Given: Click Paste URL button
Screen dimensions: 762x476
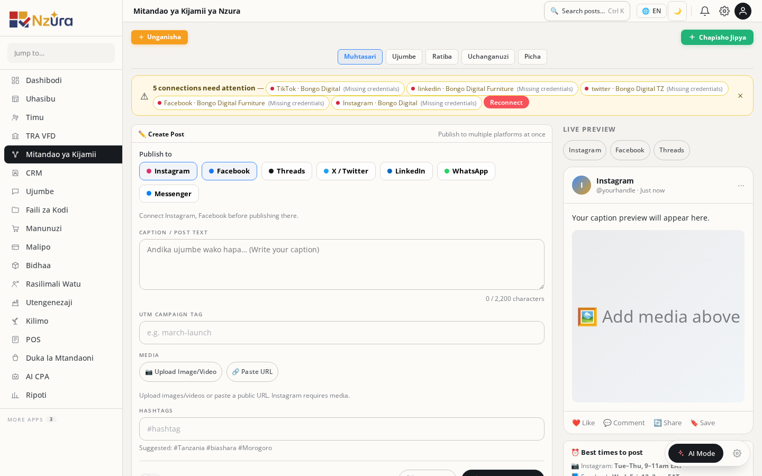Looking at the screenshot, I should 252,372.
